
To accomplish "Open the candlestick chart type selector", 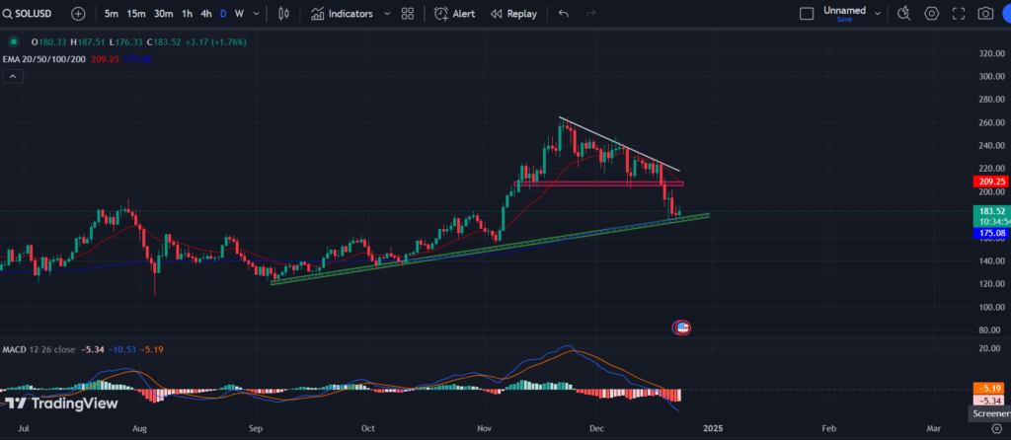I will (x=283, y=14).
